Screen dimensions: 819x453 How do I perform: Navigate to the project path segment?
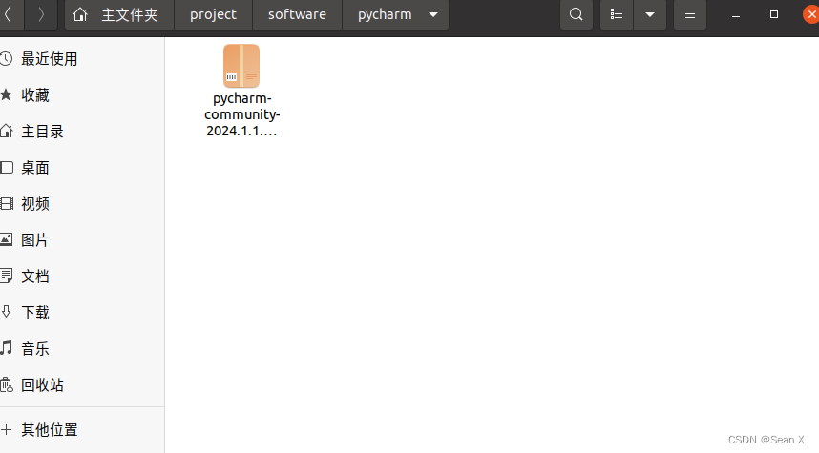pos(213,14)
